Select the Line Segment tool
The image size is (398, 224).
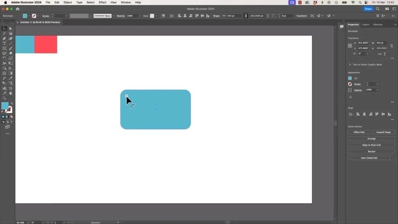[x=10, y=43]
